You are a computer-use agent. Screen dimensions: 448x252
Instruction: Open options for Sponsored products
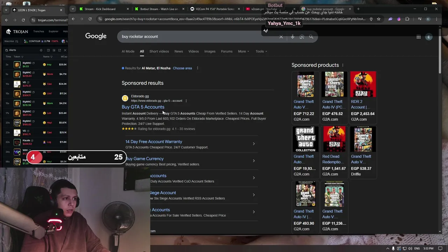343,65
